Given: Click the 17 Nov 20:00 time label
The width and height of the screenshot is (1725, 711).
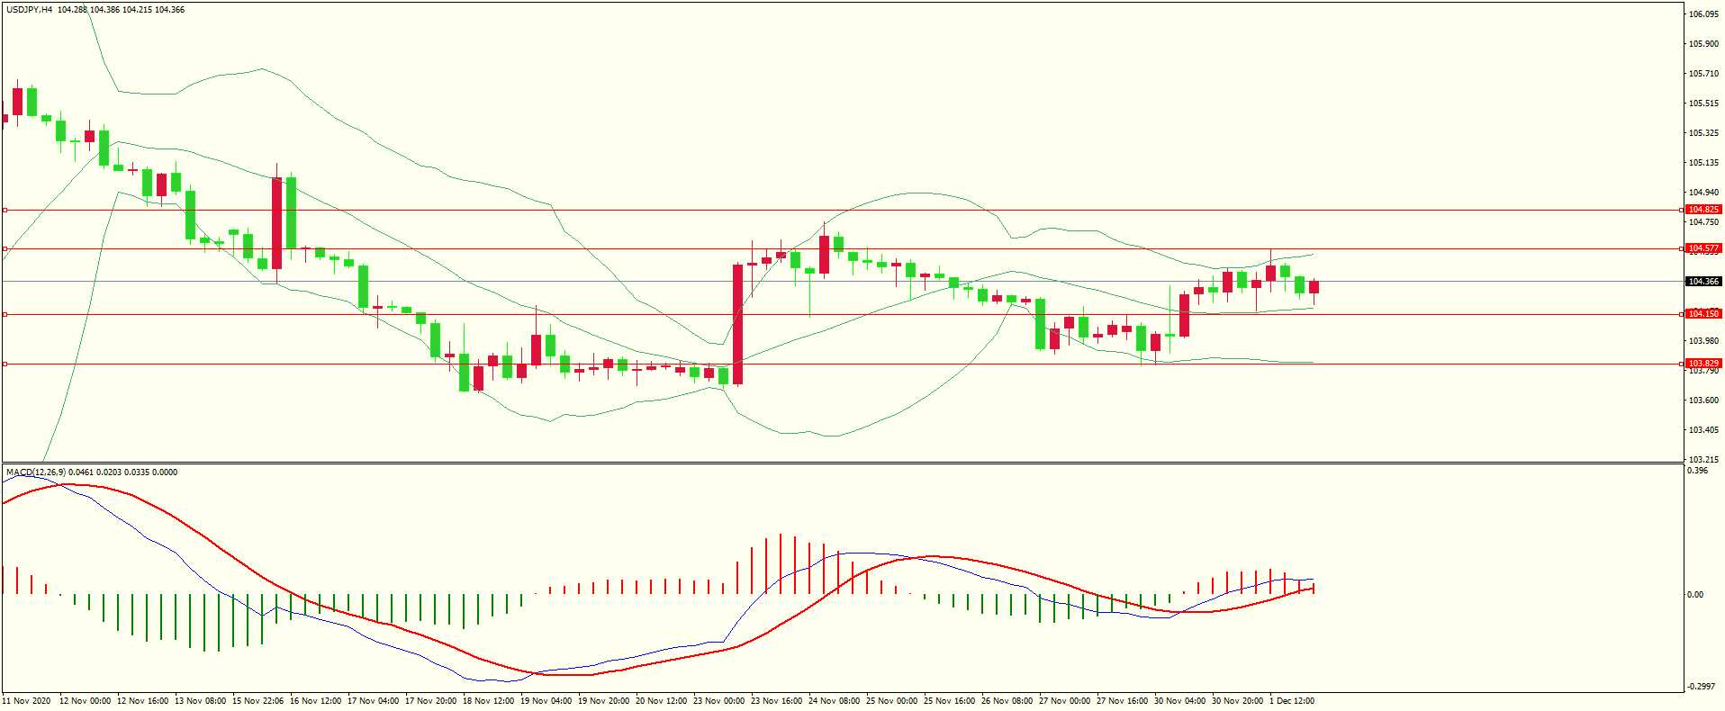Looking at the screenshot, I should 431,701.
